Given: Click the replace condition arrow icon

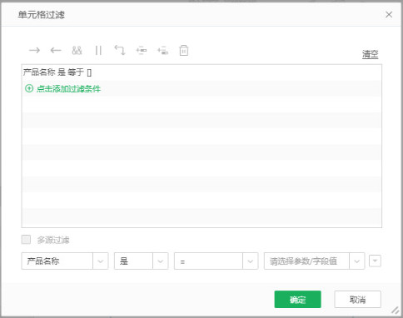Looking at the screenshot, I should coord(120,50).
